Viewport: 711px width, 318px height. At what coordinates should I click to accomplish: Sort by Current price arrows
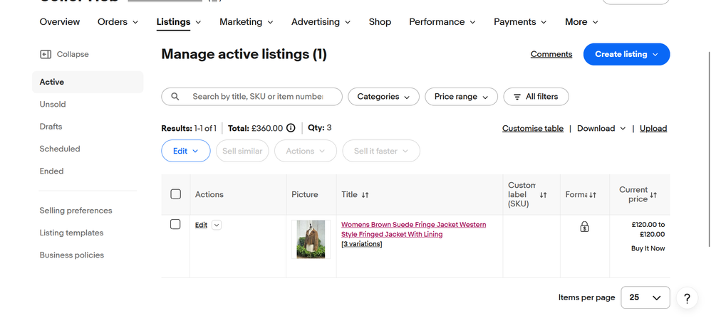pyautogui.click(x=653, y=195)
